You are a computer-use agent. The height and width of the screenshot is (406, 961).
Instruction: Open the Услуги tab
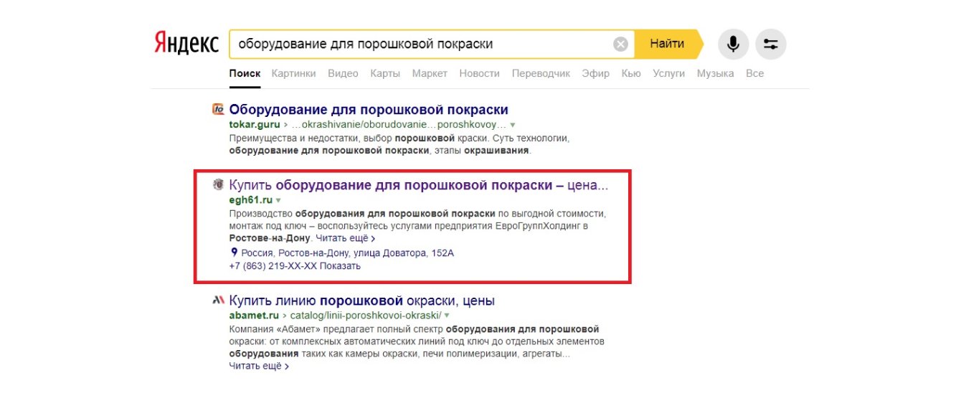coord(669,73)
